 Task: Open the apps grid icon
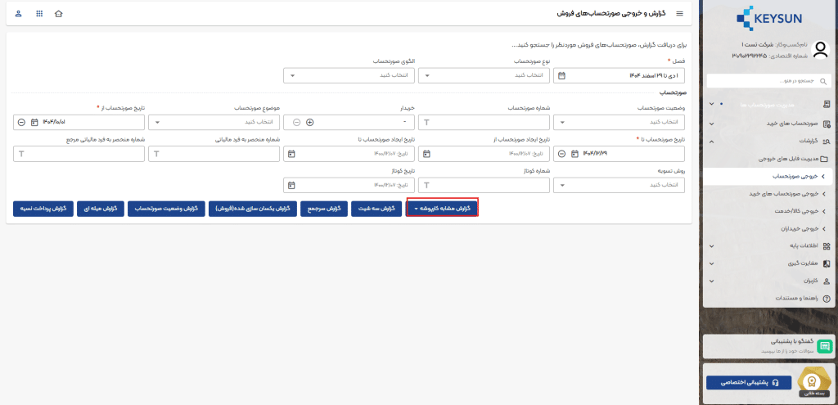coord(39,14)
